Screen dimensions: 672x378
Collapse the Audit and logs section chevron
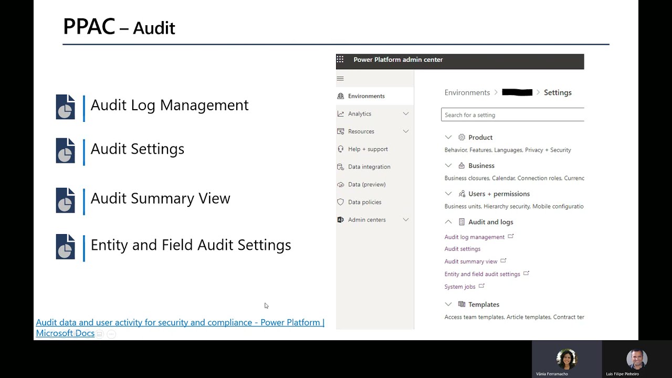click(448, 222)
